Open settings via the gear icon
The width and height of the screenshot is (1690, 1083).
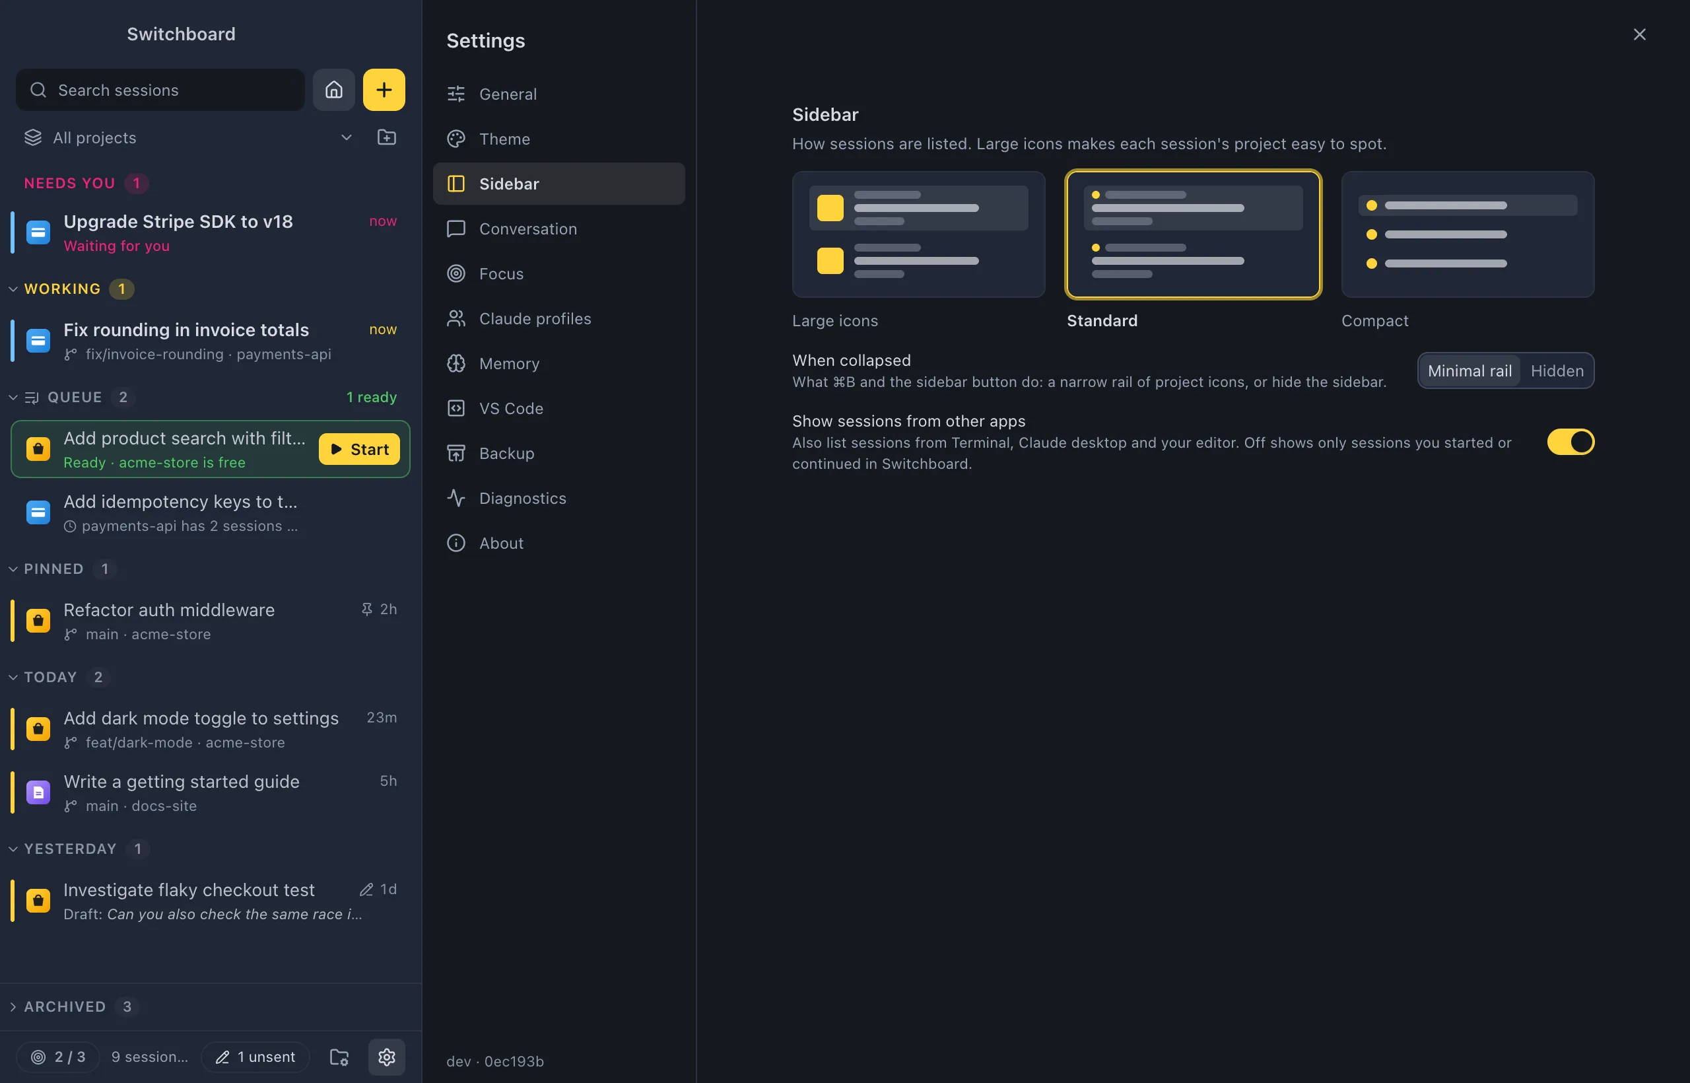pos(387,1057)
